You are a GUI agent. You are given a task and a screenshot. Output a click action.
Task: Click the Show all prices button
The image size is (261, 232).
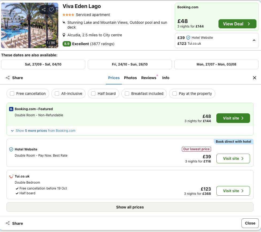(x=130, y=207)
